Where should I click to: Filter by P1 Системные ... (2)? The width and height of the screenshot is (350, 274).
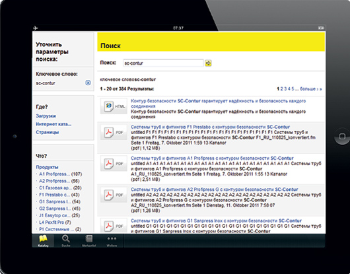(x=60, y=229)
